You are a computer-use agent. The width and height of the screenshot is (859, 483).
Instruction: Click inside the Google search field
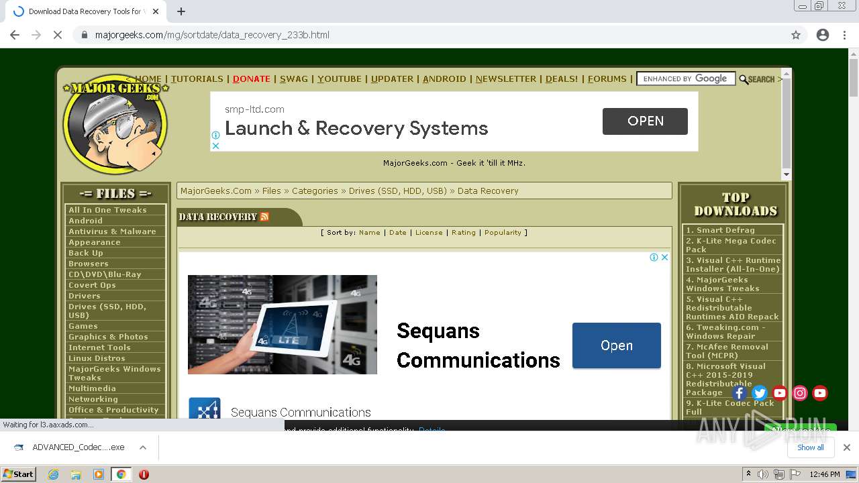pos(686,78)
